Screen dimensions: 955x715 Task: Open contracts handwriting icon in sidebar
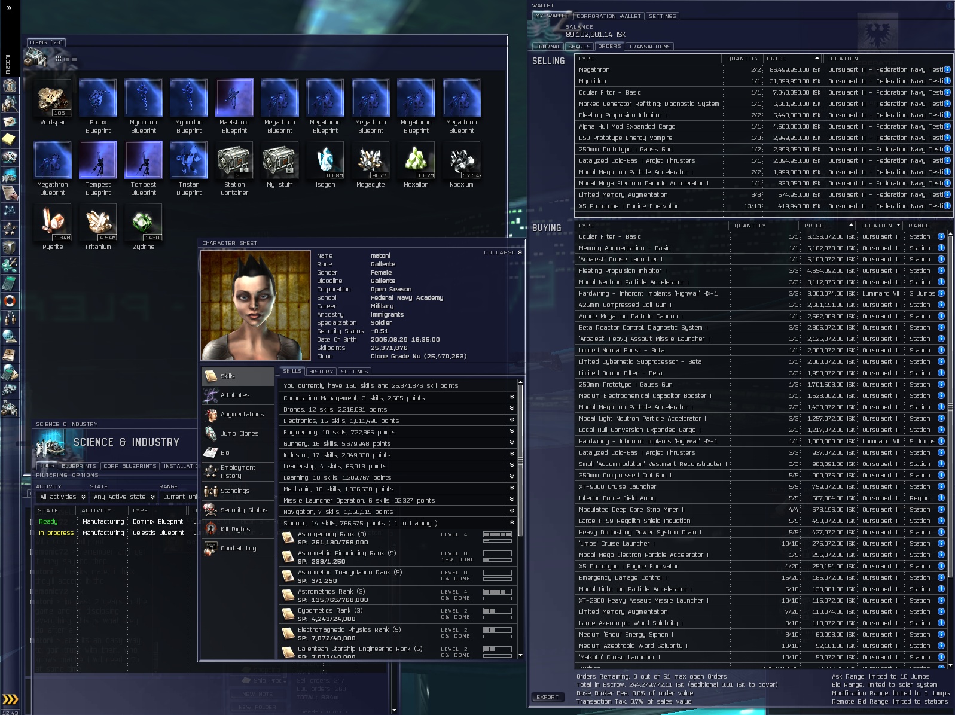point(10,193)
